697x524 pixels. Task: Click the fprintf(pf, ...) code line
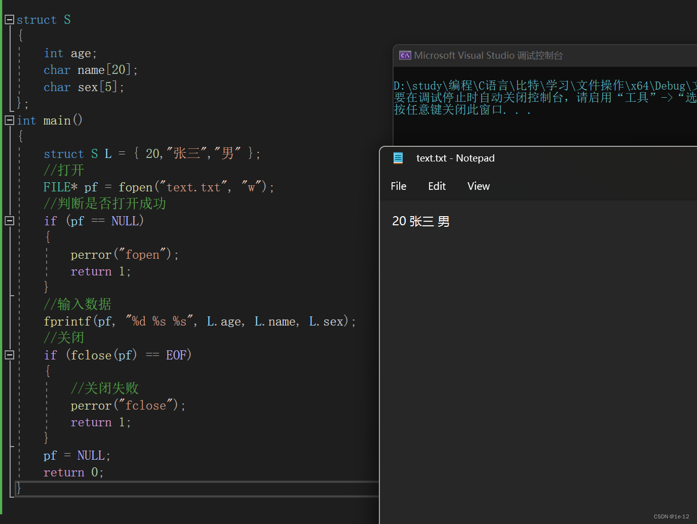pos(200,321)
